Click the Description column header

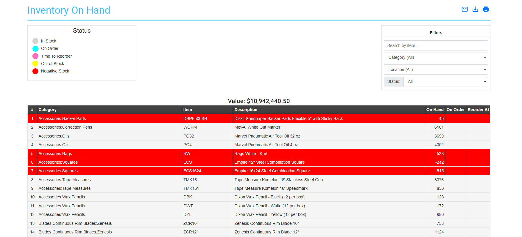(x=246, y=110)
